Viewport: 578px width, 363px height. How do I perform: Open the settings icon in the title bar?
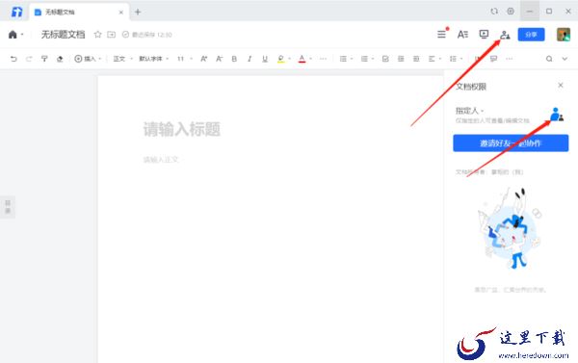coord(511,12)
